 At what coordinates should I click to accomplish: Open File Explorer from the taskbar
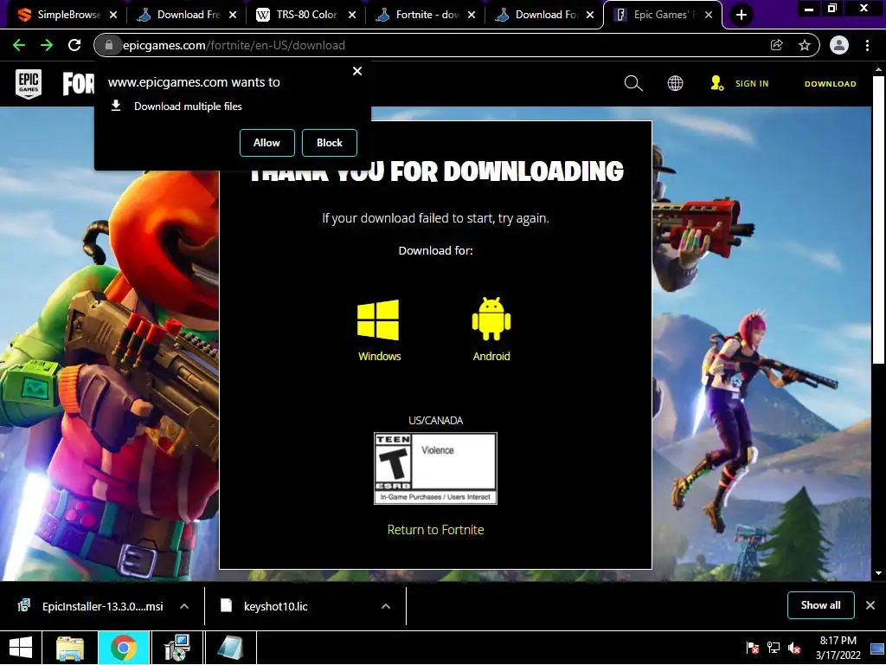(70, 648)
